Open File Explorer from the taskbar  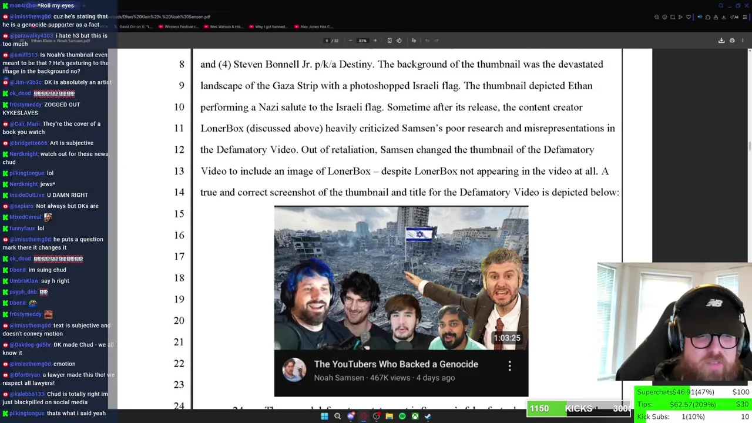click(x=389, y=417)
